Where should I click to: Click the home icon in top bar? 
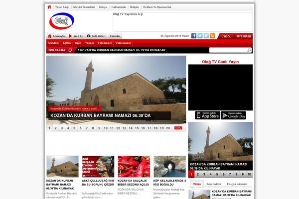49,7
